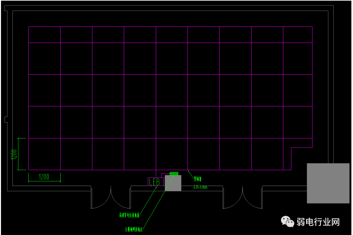The image size is (353, 235).
Task: Click the WeChat logo in the watermark
Action: pos(287,222)
